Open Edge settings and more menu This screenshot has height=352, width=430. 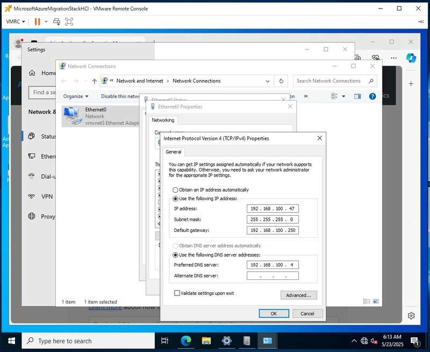(394, 58)
